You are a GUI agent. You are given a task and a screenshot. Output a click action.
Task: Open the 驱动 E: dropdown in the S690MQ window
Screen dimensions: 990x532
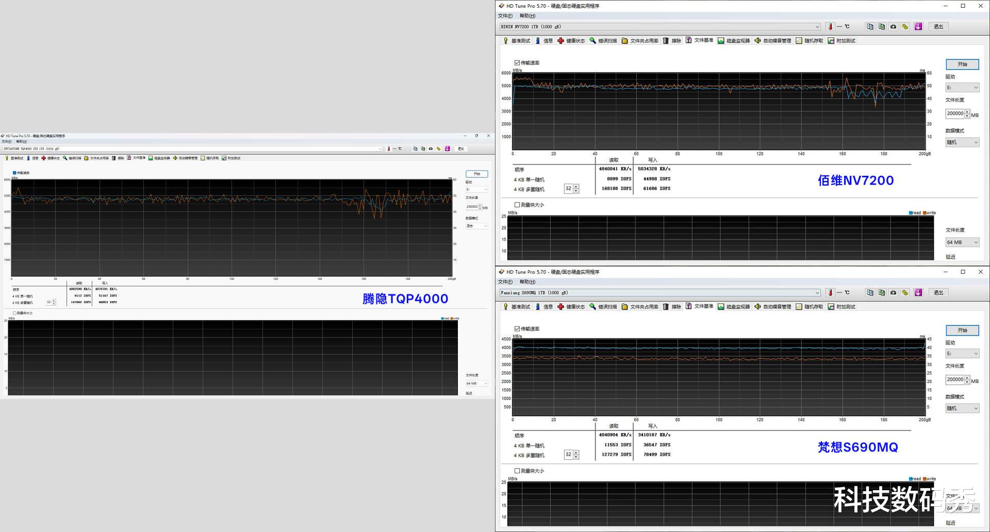pos(962,354)
